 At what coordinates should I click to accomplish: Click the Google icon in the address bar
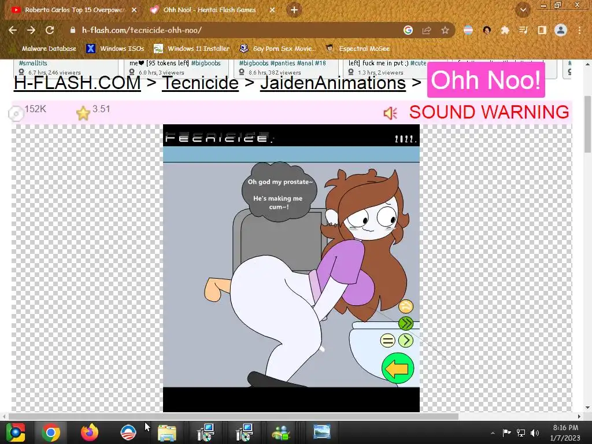point(408,30)
